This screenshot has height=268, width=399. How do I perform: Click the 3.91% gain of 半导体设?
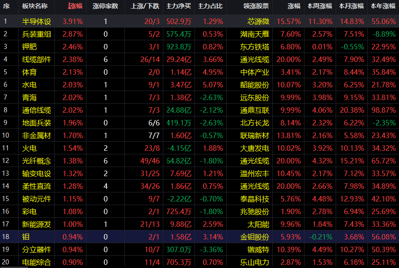coord(72,21)
